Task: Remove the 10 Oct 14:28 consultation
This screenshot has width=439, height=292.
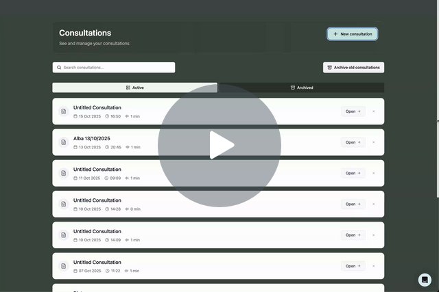Action: tap(373, 204)
